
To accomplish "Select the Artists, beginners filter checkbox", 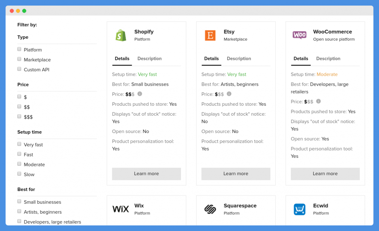I will [19, 211].
